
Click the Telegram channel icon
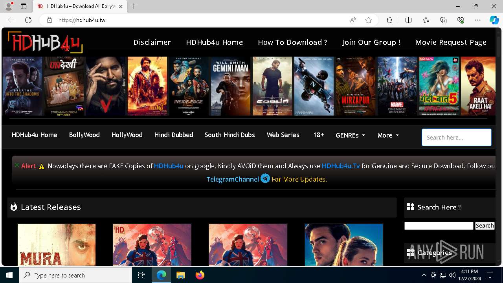[265, 178]
